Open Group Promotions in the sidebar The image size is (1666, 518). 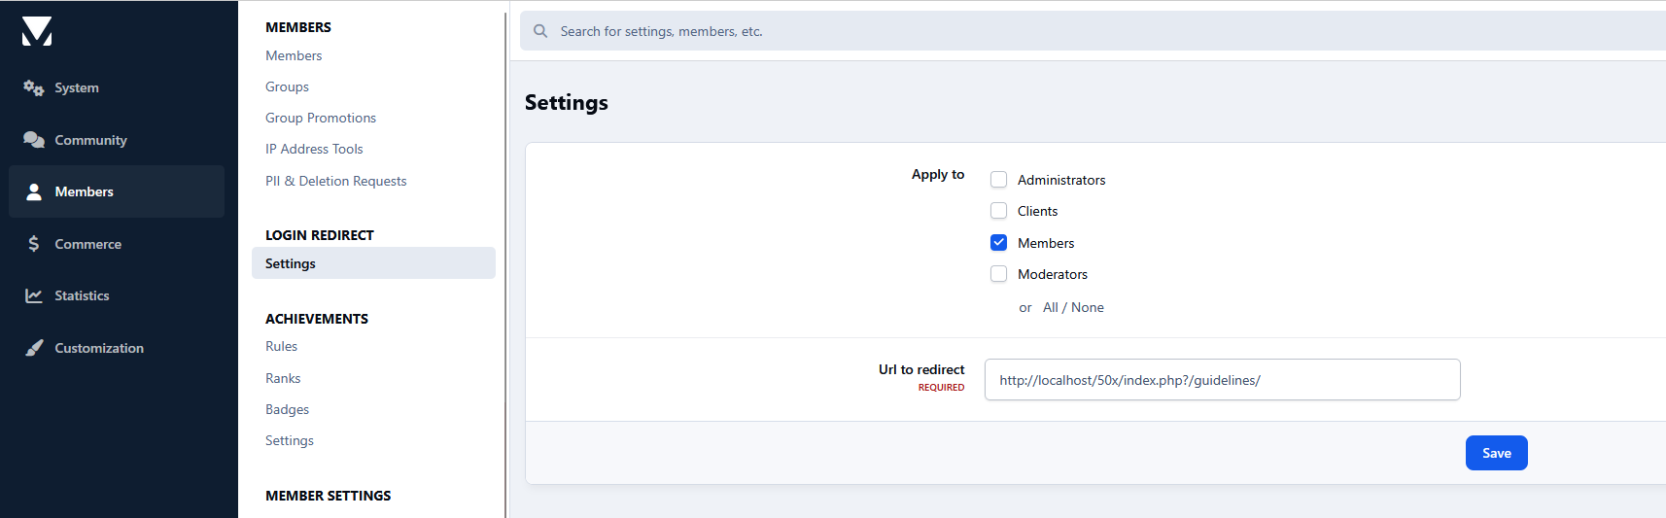click(321, 118)
